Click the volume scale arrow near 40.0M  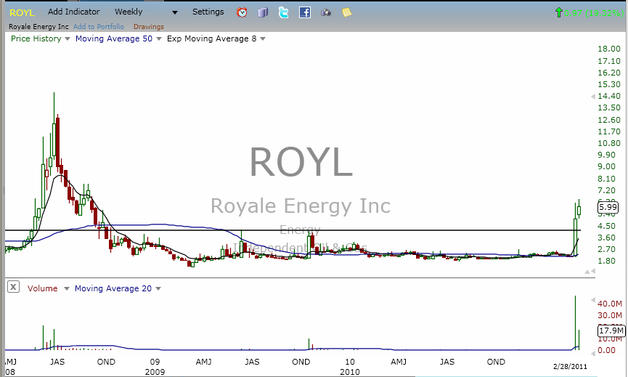[592, 301]
